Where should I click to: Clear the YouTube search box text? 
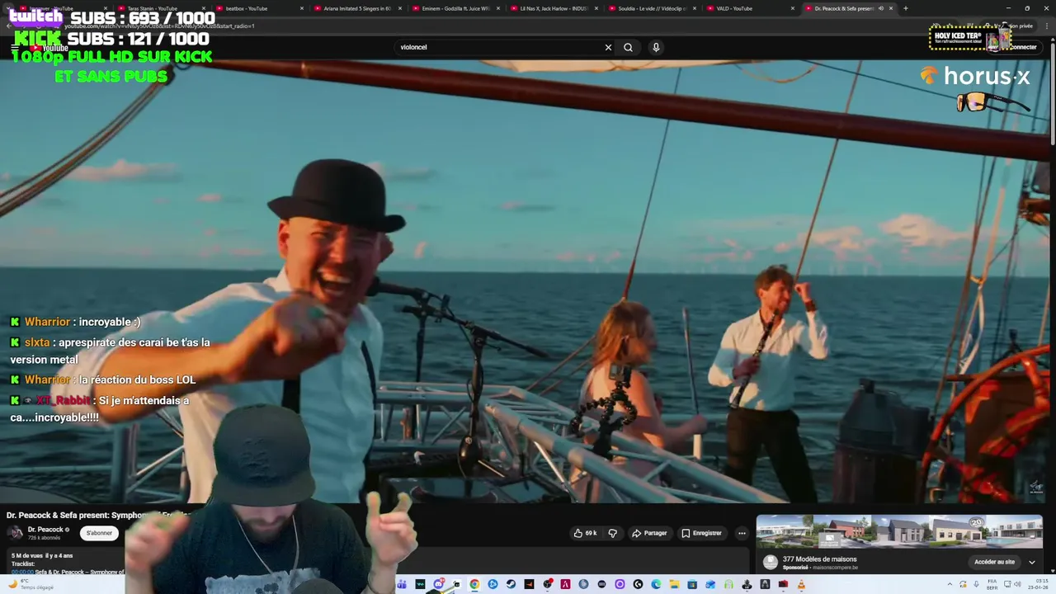click(608, 47)
